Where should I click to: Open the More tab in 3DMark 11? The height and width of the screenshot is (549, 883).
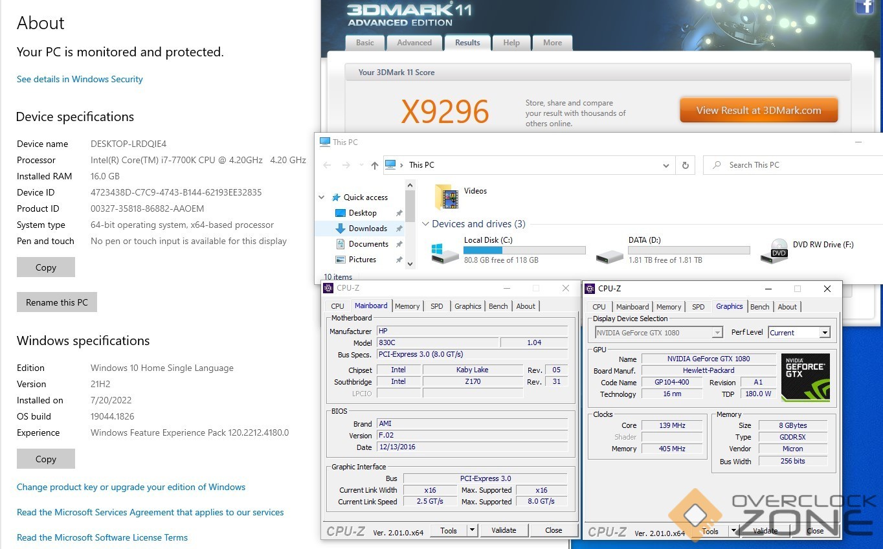[552, 43]
